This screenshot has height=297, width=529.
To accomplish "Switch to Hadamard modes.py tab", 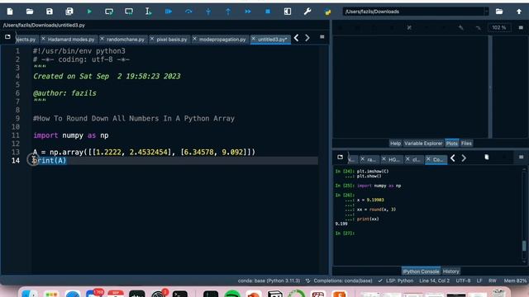I will [71, 40].
